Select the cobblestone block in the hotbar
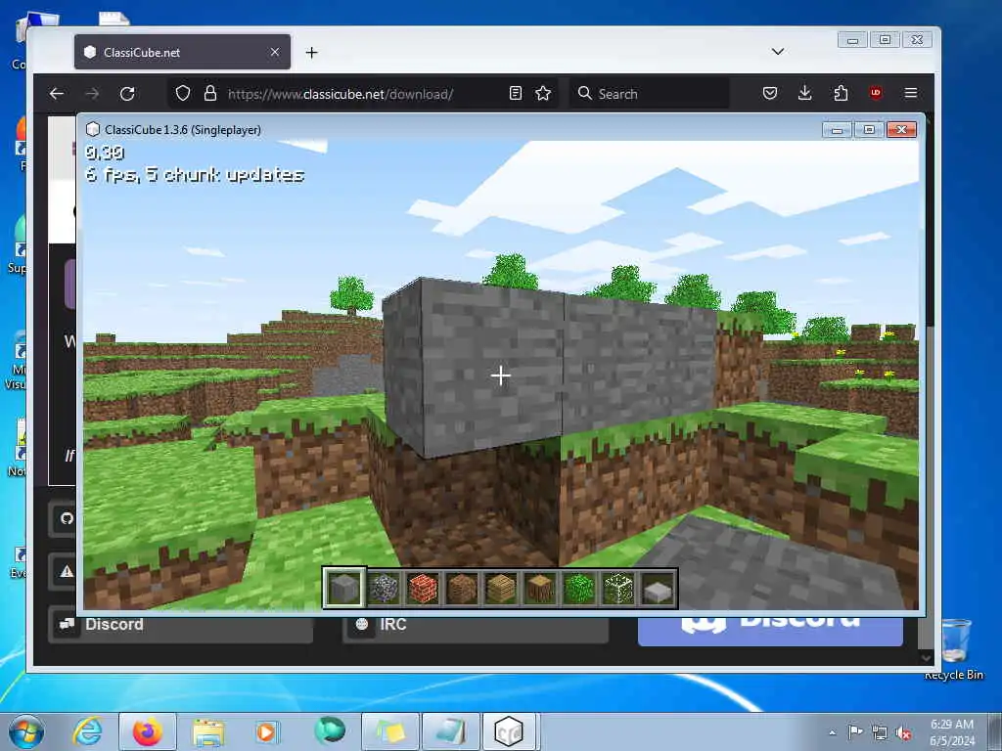The width and height of the screenshot is (1002, 751). [384, 588]
